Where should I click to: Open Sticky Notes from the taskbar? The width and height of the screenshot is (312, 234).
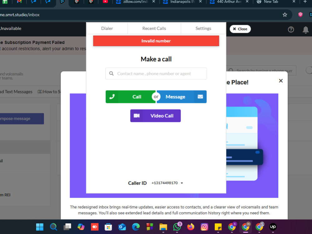[x=218, y=227]
